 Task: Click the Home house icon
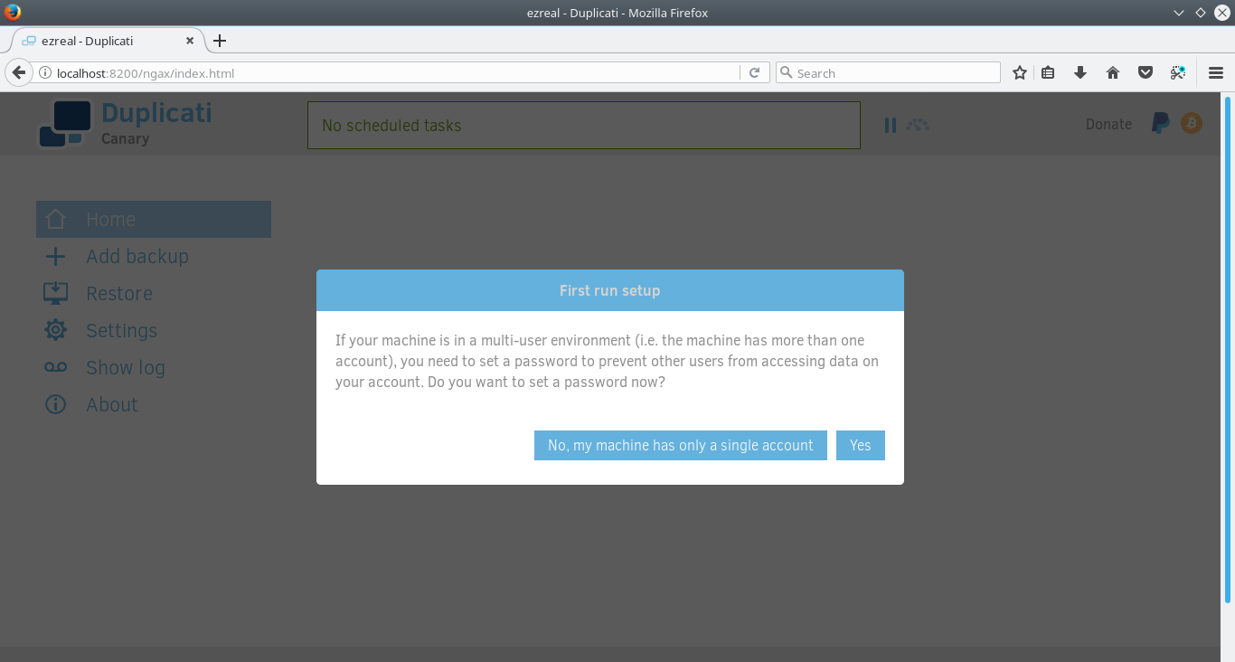[x=55, y=219]
